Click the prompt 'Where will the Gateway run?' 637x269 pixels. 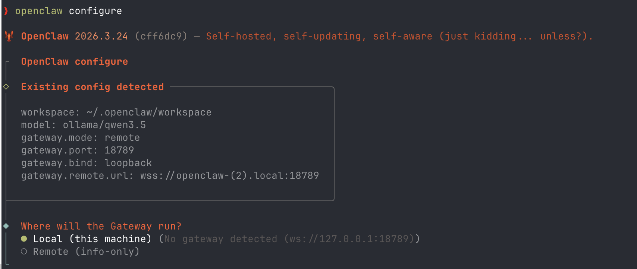[x=101, y=226]
